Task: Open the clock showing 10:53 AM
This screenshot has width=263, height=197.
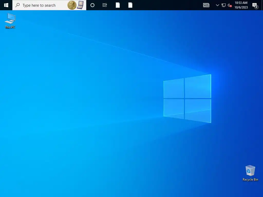Action: [x=241, y=5]
